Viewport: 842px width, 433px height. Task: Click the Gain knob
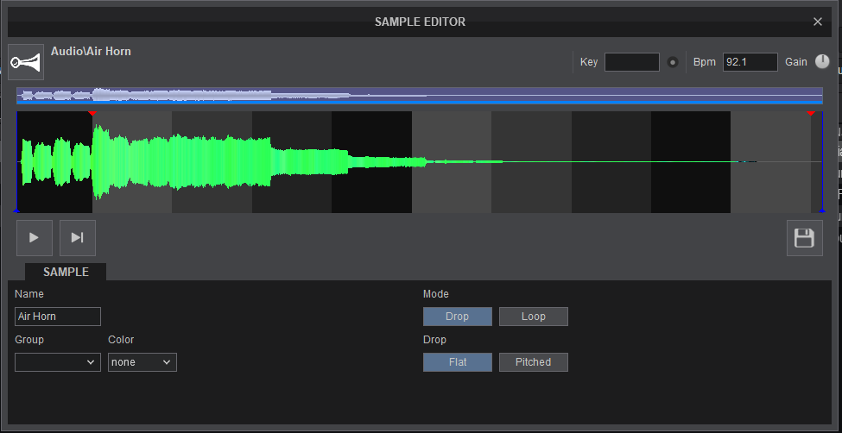point(821,62)
